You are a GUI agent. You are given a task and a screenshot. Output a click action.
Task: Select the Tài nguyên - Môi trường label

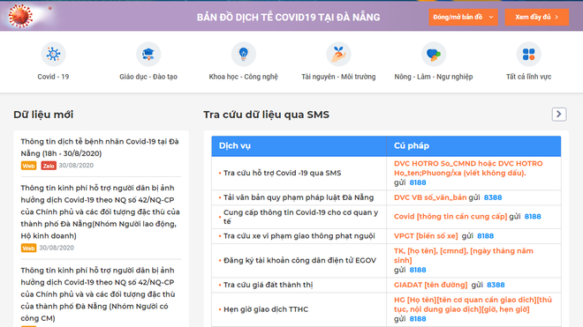pyautogui.click(x=338, y=77)
